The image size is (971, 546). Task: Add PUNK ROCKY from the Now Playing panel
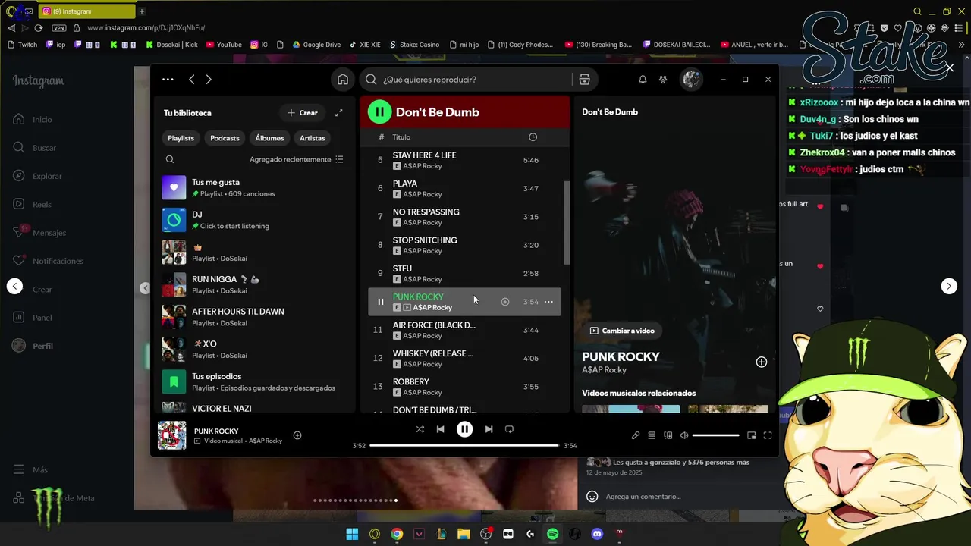pos(762,362)
